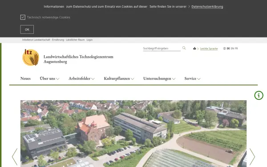Screen dimensions: 267x167
Task: Click the aerial campus photo
Action: coord(133,134)
